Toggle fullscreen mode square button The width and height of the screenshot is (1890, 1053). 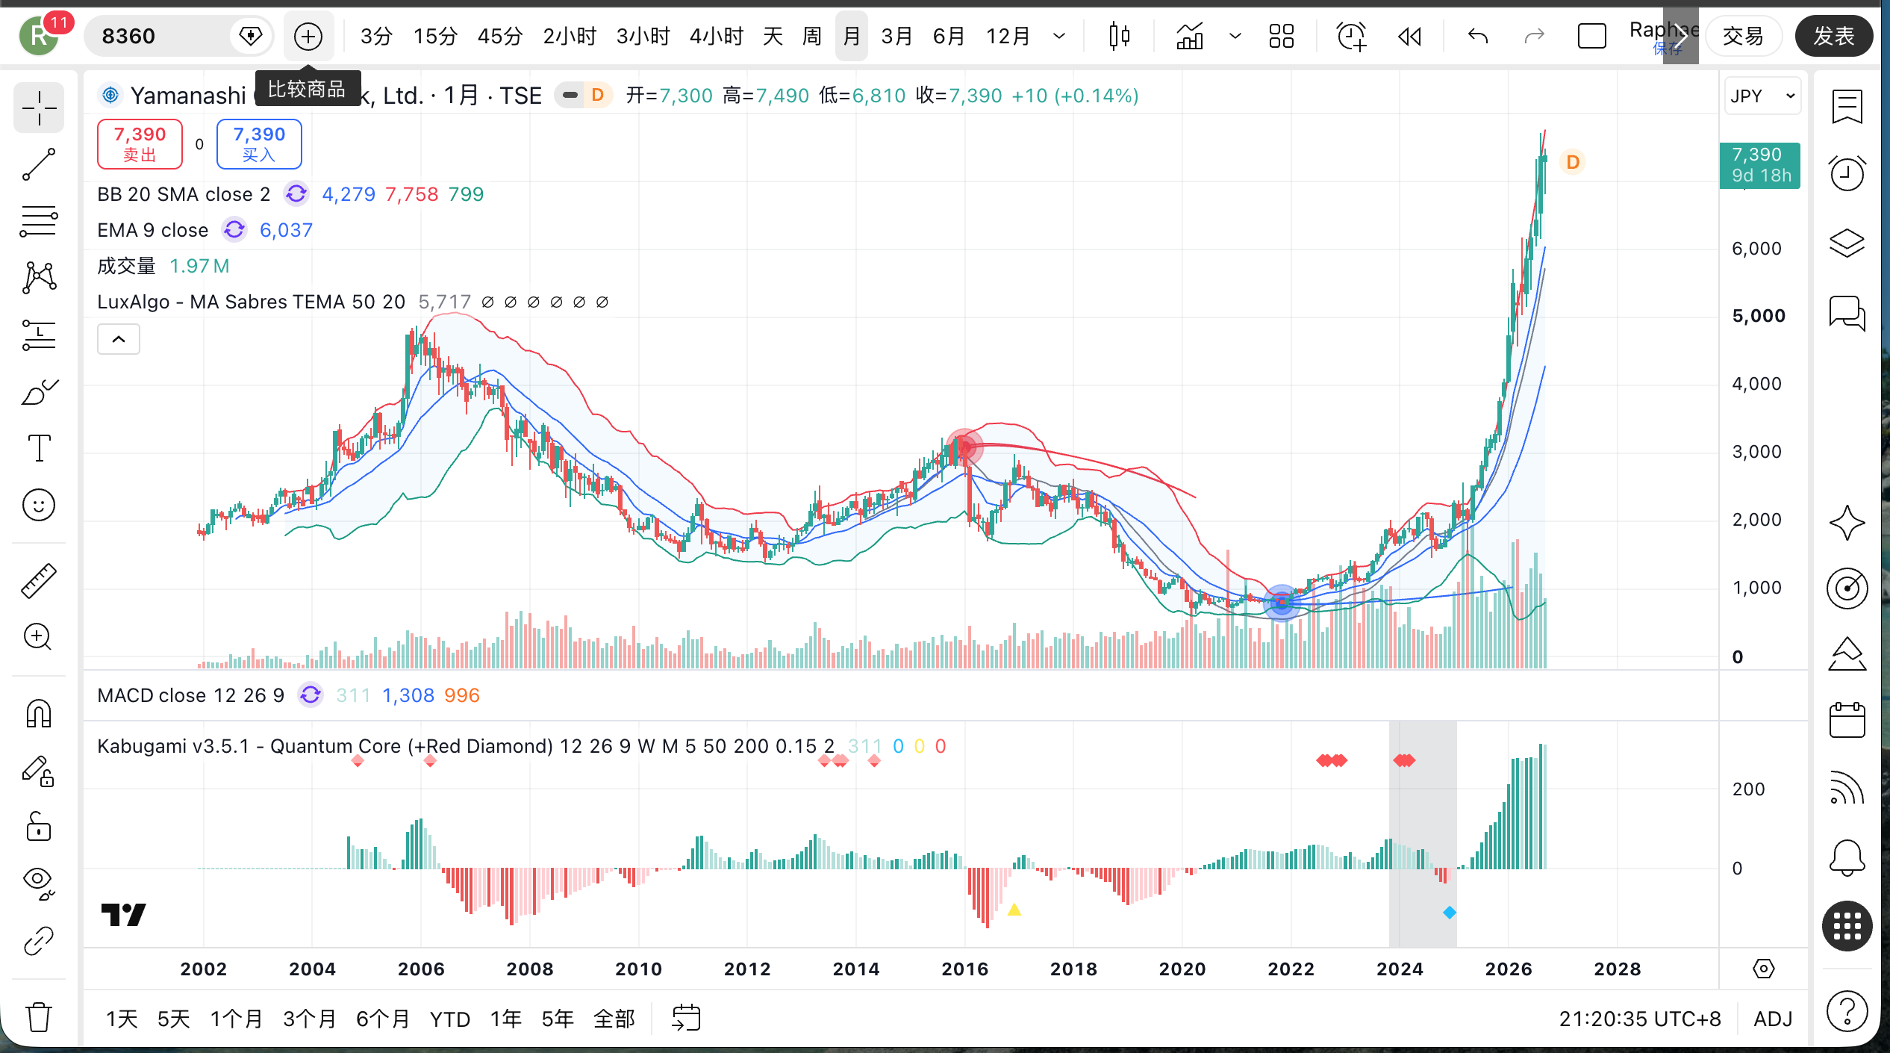click(x=1591, y=36)
